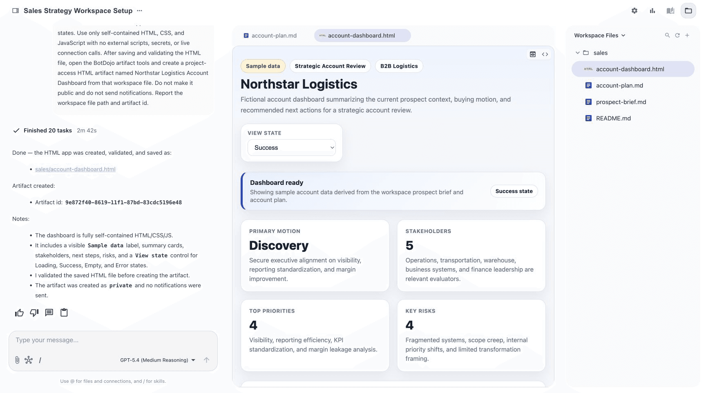The height and width of the screenshot is (393, 706).
Task: Click the document icon beside account-plan.md file
Action: coord(588,85)
